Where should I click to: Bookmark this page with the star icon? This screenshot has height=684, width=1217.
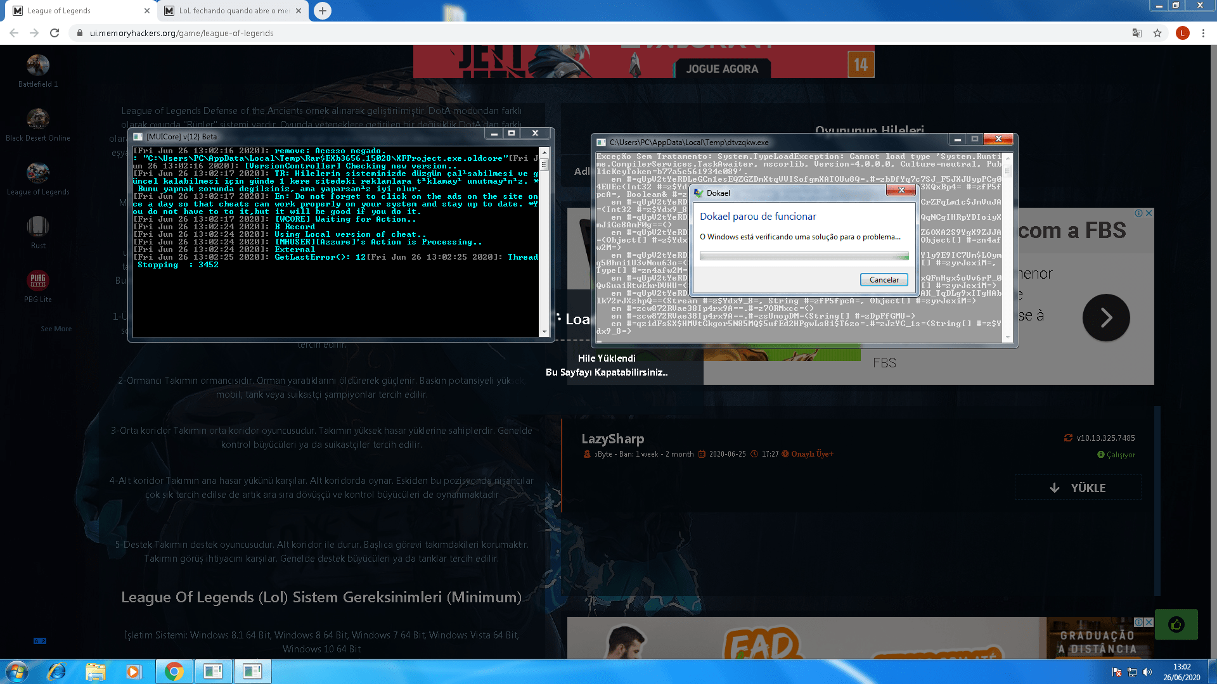1157,33
